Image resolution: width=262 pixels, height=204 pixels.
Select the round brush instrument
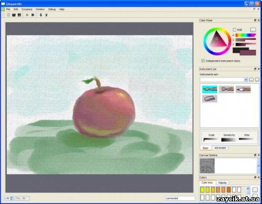[x=209, y=89]
